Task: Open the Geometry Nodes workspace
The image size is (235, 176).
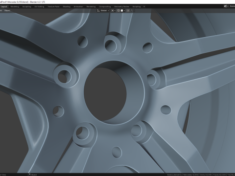Action: [x=121, y=7]
